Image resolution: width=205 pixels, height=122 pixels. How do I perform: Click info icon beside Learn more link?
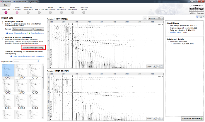coord(11,56)
